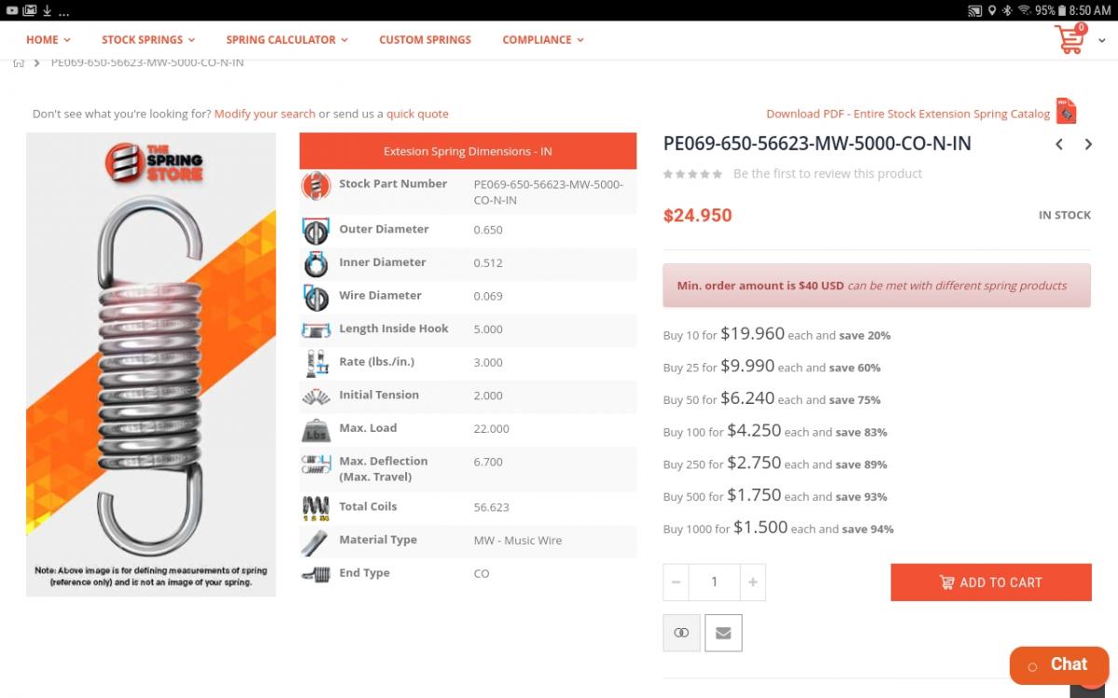Click the Min. order amount notice

[877, 286]
